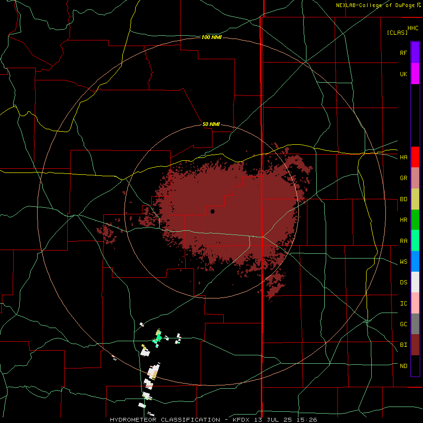Image resolution: width=423 pixels, height=423 pixels.
Task: Click the RF legend label
Action: click(x=403, y=53)
